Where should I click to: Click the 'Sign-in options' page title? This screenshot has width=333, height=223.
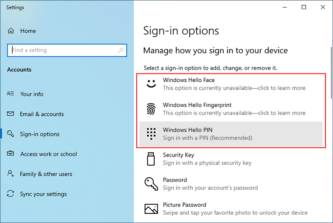[x=181, y=31]
